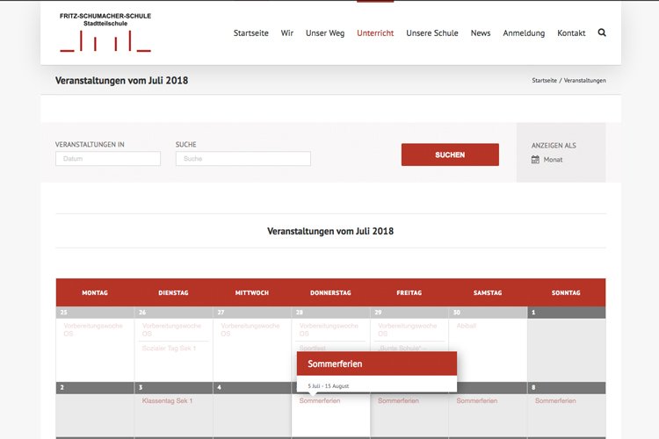Go to Unser Weg page

[325, 33]
